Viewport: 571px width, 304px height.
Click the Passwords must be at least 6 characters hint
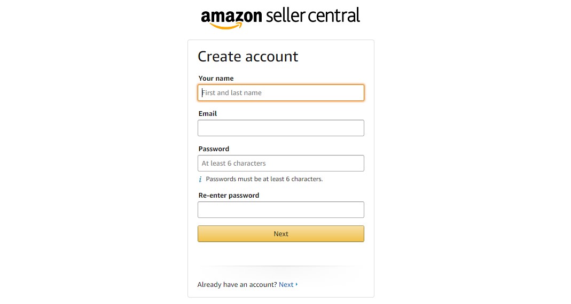pos(264,179)
